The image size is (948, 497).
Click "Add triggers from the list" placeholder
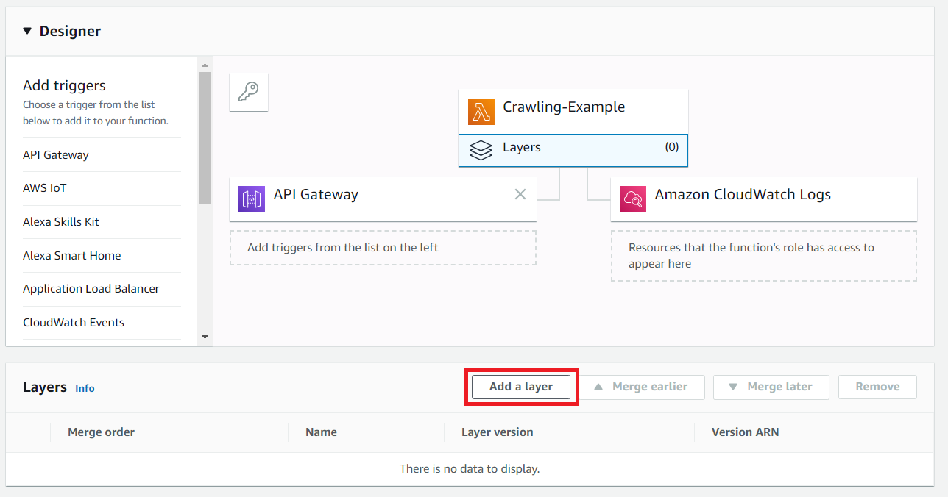click(383, 248)
